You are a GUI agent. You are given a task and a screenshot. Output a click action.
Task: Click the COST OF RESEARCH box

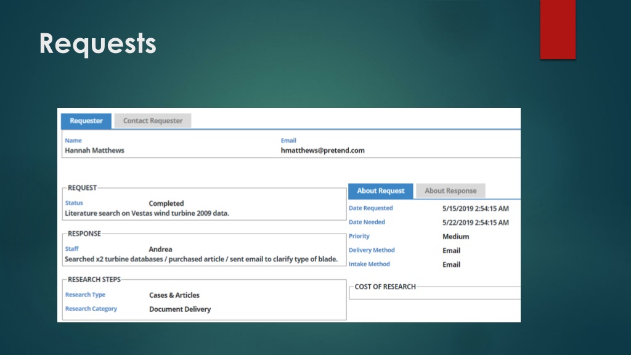pos(434,293)
